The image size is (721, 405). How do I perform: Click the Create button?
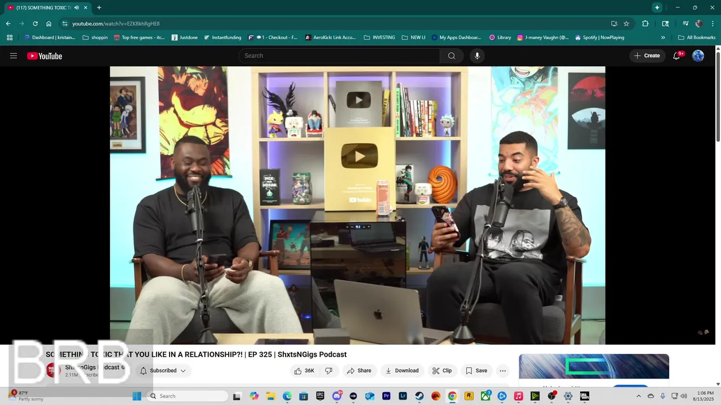point(647,56)
